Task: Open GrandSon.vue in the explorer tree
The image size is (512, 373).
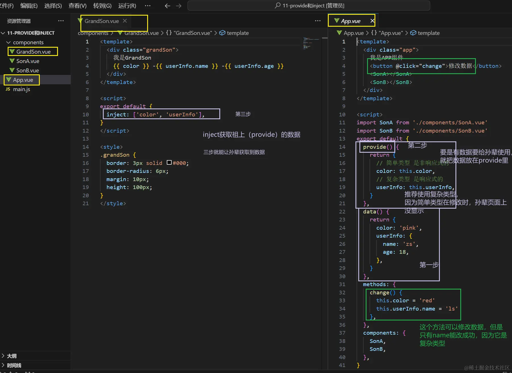Action: tap(34, 52)
